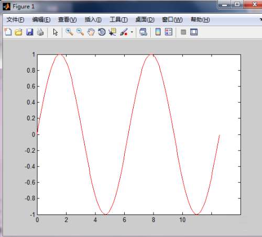
Task: Open the 窗口(W) menu
Action: [172, 20]
